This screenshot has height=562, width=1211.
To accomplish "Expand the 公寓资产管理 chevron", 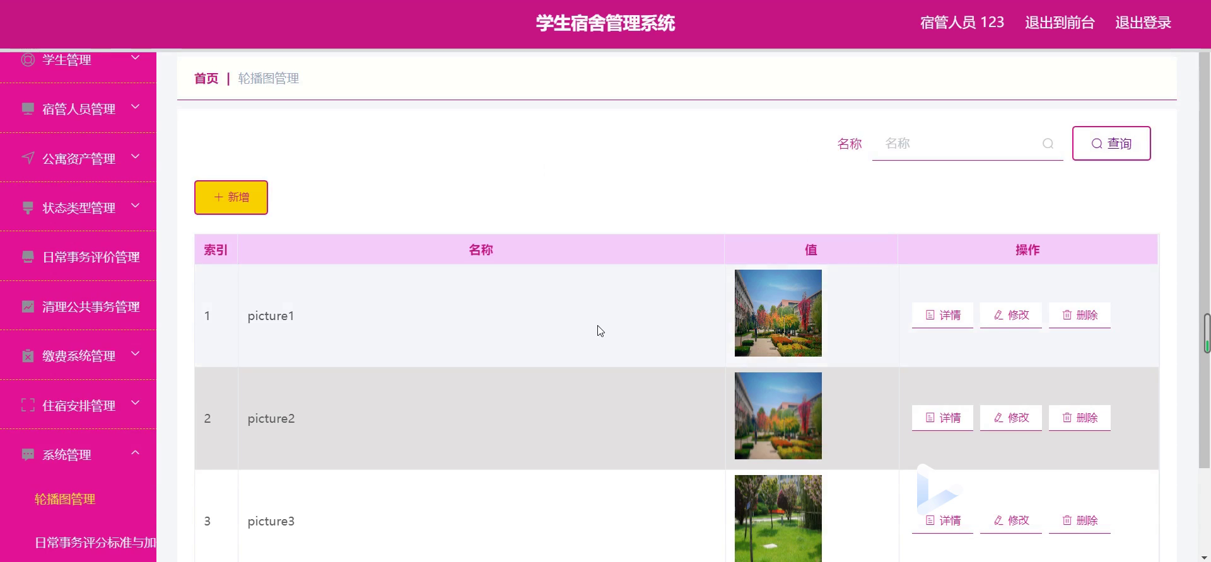I will pos(135,156).
